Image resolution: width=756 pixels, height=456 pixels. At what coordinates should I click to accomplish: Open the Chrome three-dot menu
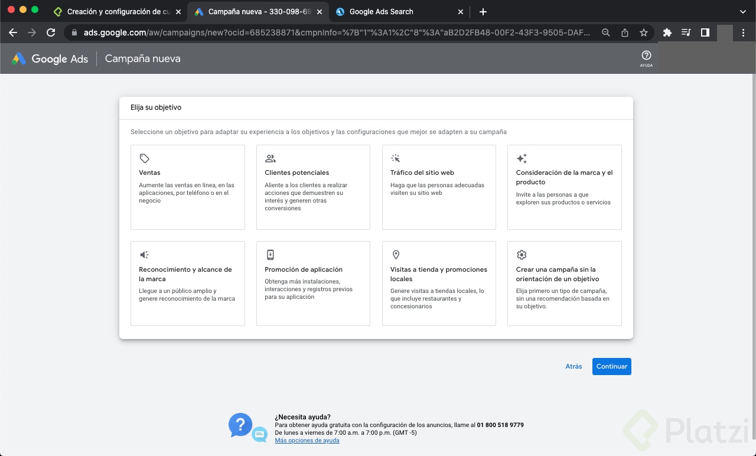[743, 33]
